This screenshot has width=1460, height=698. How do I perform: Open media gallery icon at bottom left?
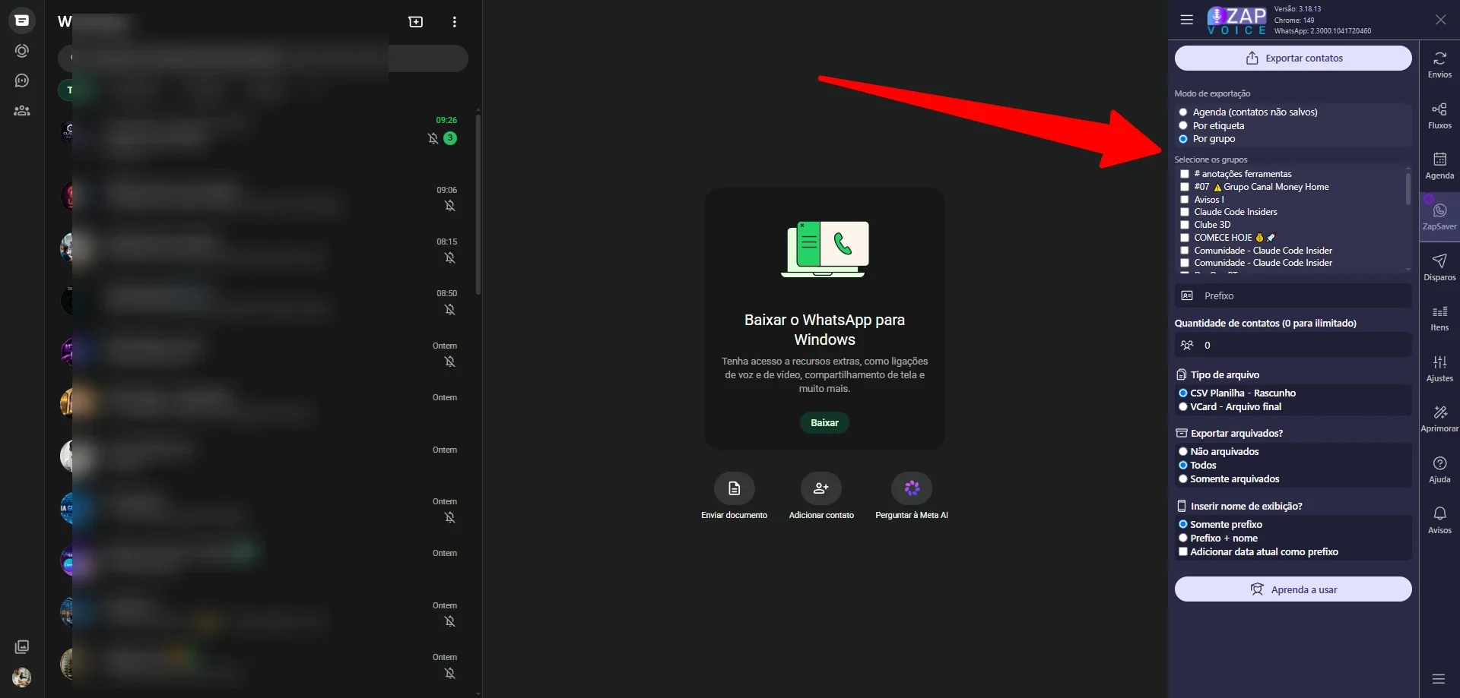(x=22, y=646)
